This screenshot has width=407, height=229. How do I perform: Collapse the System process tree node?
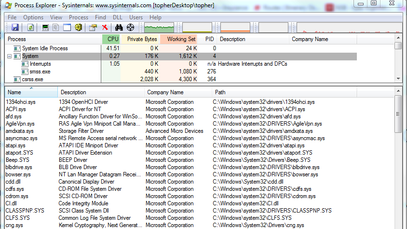[9, 56]
